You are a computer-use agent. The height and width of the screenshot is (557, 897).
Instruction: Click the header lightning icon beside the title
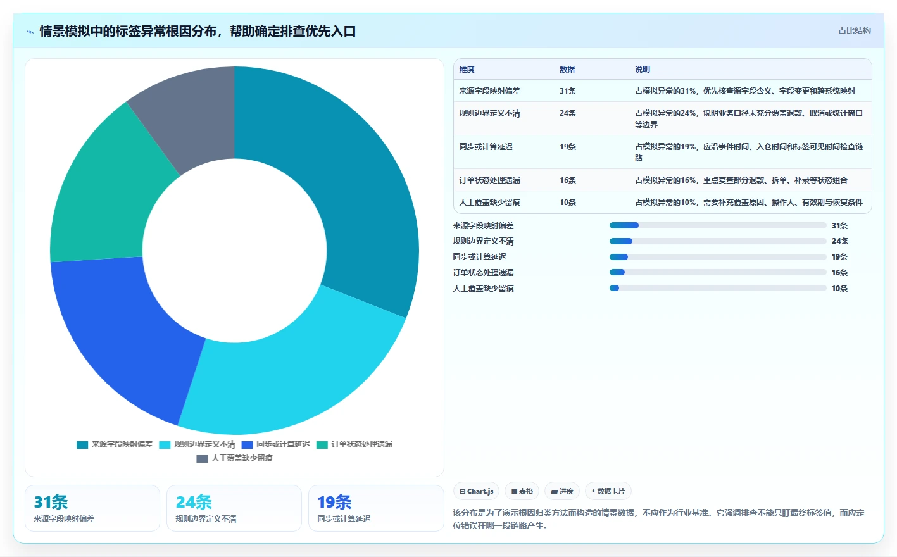pos(30,32)
